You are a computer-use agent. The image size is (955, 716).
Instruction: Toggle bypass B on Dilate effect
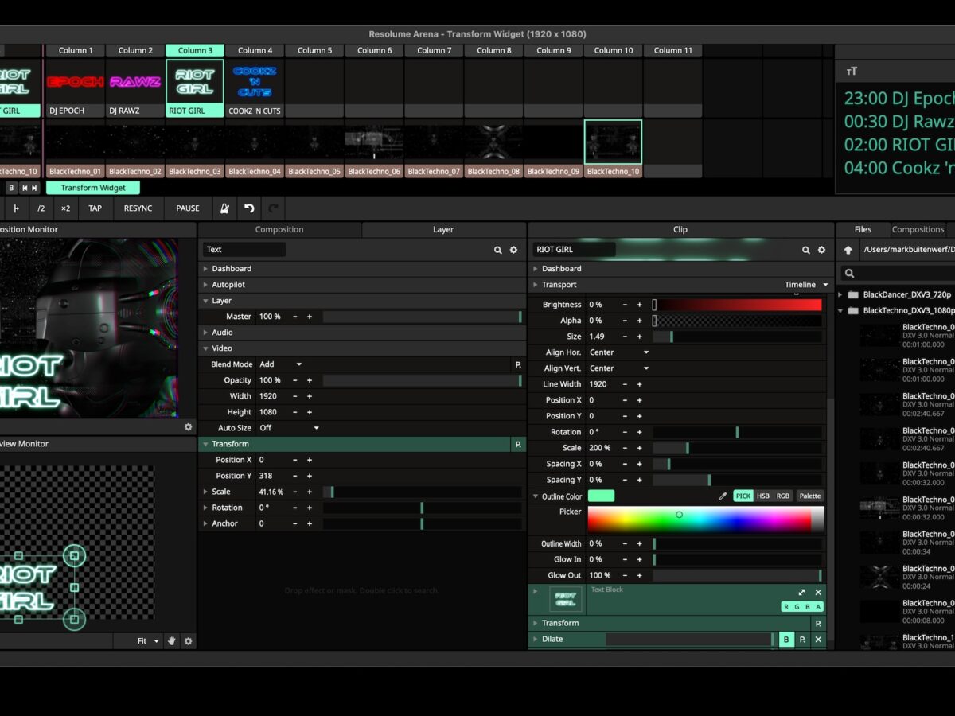(x=786, y=640)
